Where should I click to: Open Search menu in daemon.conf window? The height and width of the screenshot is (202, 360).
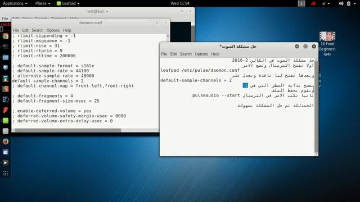[38, 30]
